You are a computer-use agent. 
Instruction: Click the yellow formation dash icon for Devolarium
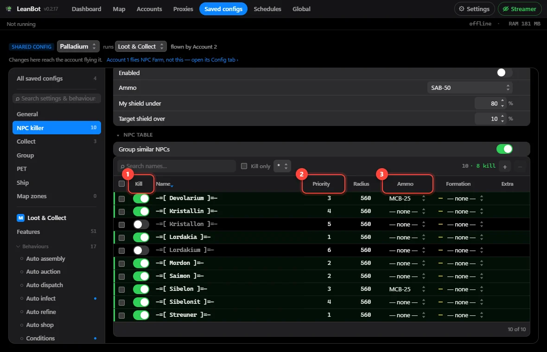(440, 198)
